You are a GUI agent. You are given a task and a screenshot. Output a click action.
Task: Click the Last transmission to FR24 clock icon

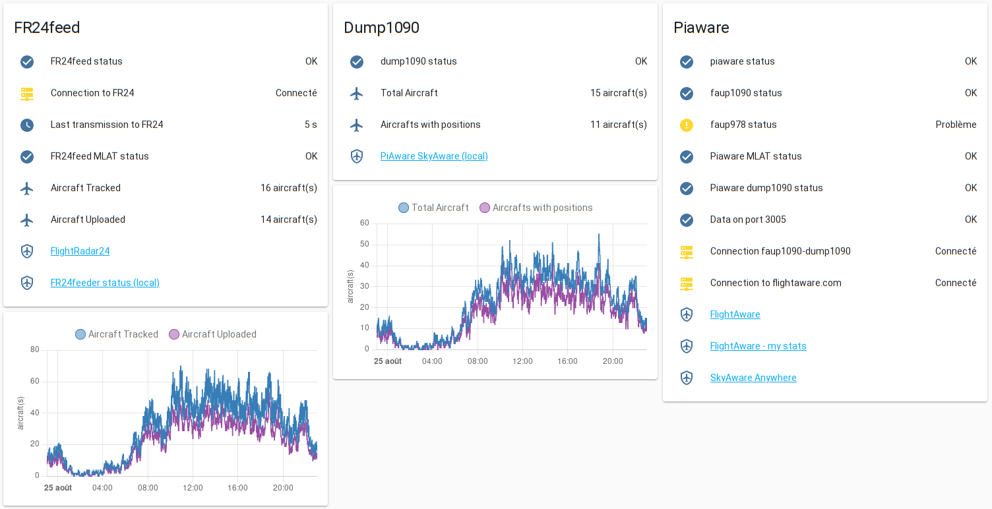(27, 125)
